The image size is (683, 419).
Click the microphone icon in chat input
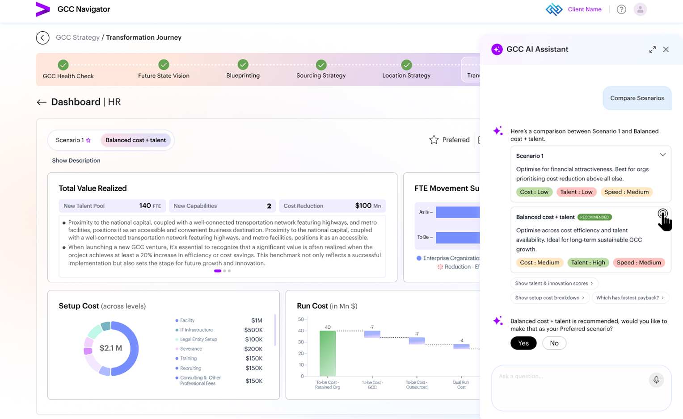(656, 380)
